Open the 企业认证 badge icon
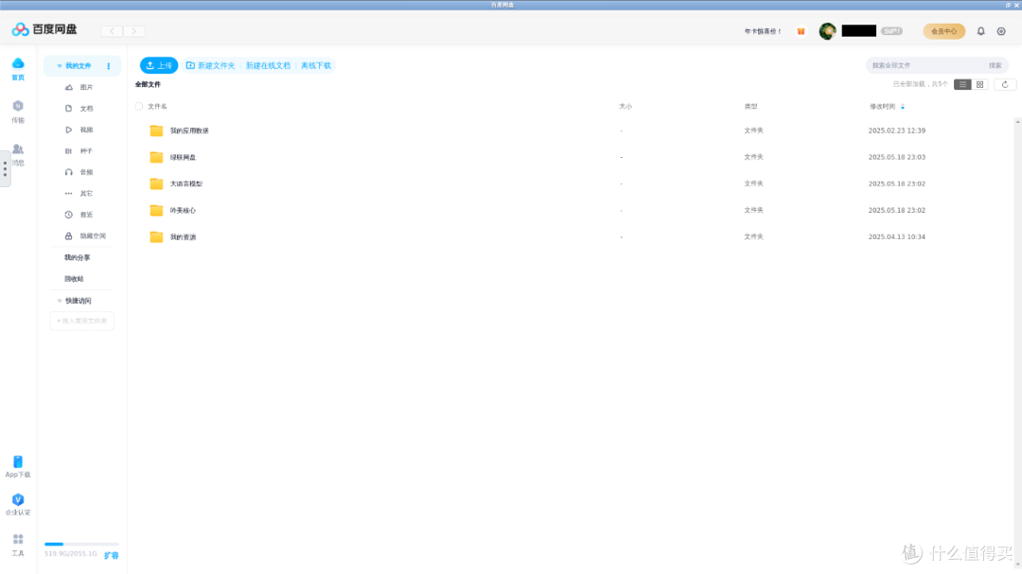This screenshot has height=574, width=1022. tap(18, 499)
